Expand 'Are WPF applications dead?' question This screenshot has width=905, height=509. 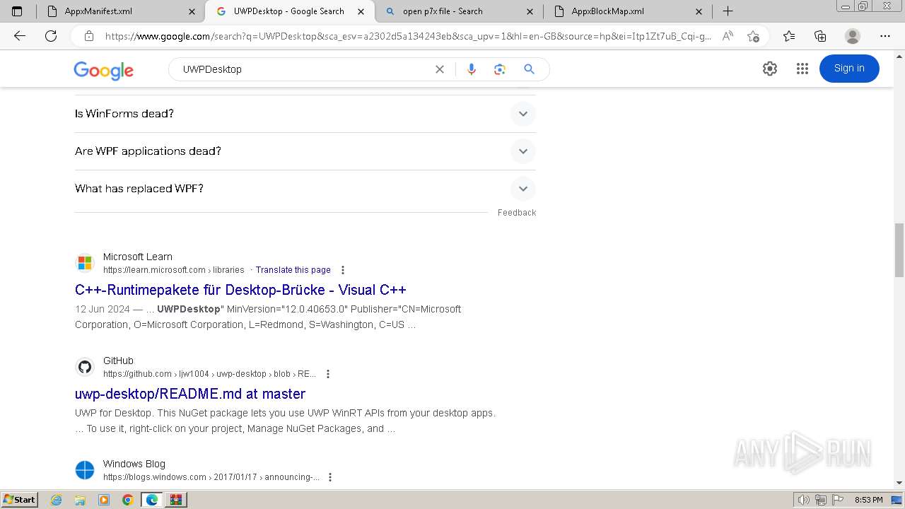coord(305,151)
